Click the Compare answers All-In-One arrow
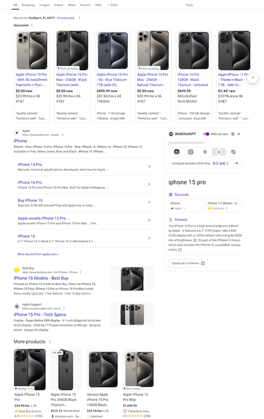Viewport: 264px width, 419px height. [x=236, y=163]
